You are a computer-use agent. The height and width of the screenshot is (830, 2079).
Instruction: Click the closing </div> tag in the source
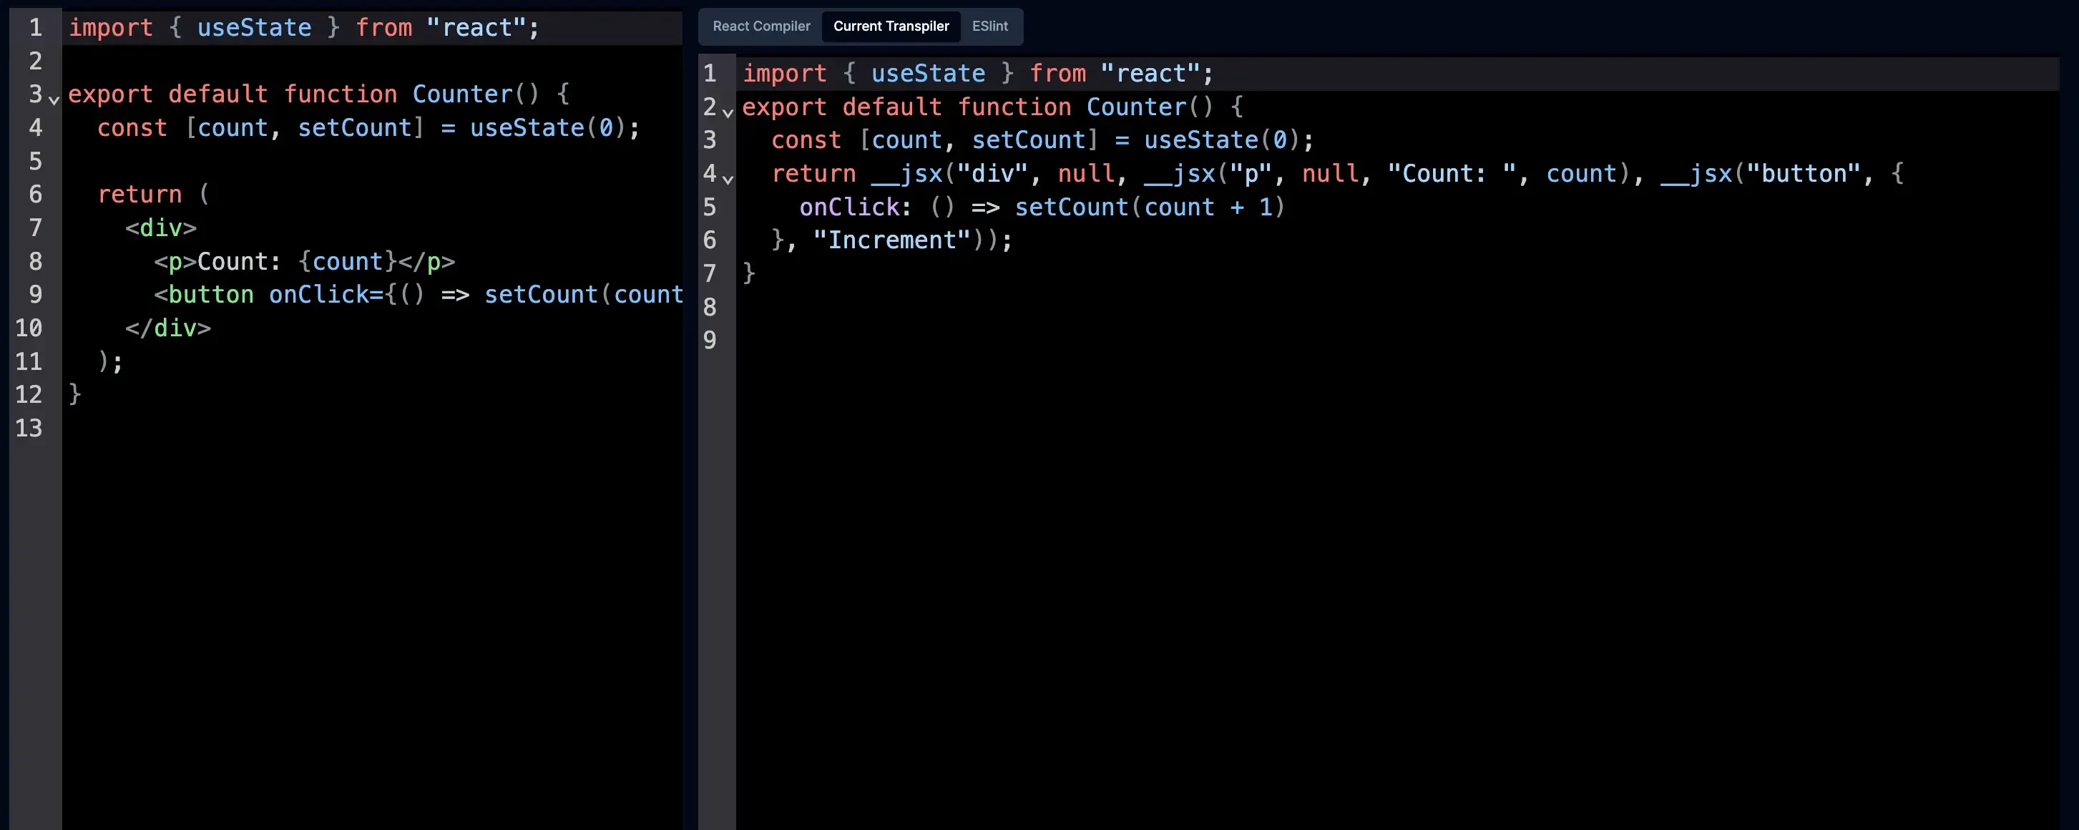(168, 328)
